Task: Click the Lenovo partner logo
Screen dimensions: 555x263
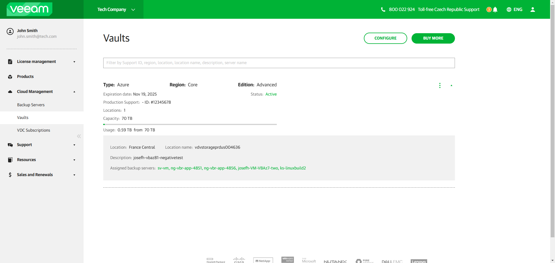Action: tap(419, 261)
